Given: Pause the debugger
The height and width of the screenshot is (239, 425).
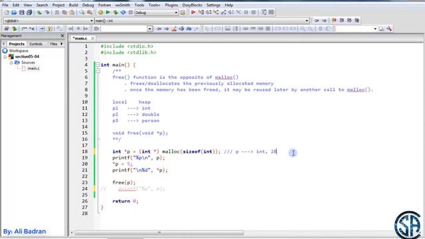Looking at the screenshot, I should 246,13.
